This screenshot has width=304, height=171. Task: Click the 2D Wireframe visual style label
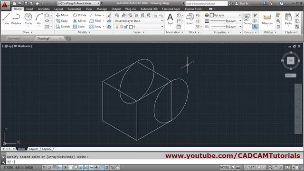click(22, 46)
